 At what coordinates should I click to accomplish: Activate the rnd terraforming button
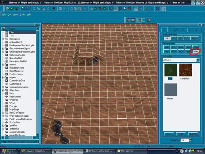click(x=174, y=47)
